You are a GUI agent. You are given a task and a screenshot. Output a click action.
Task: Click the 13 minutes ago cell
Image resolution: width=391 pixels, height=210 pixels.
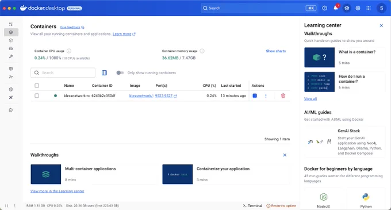click(x=233, y=96)
